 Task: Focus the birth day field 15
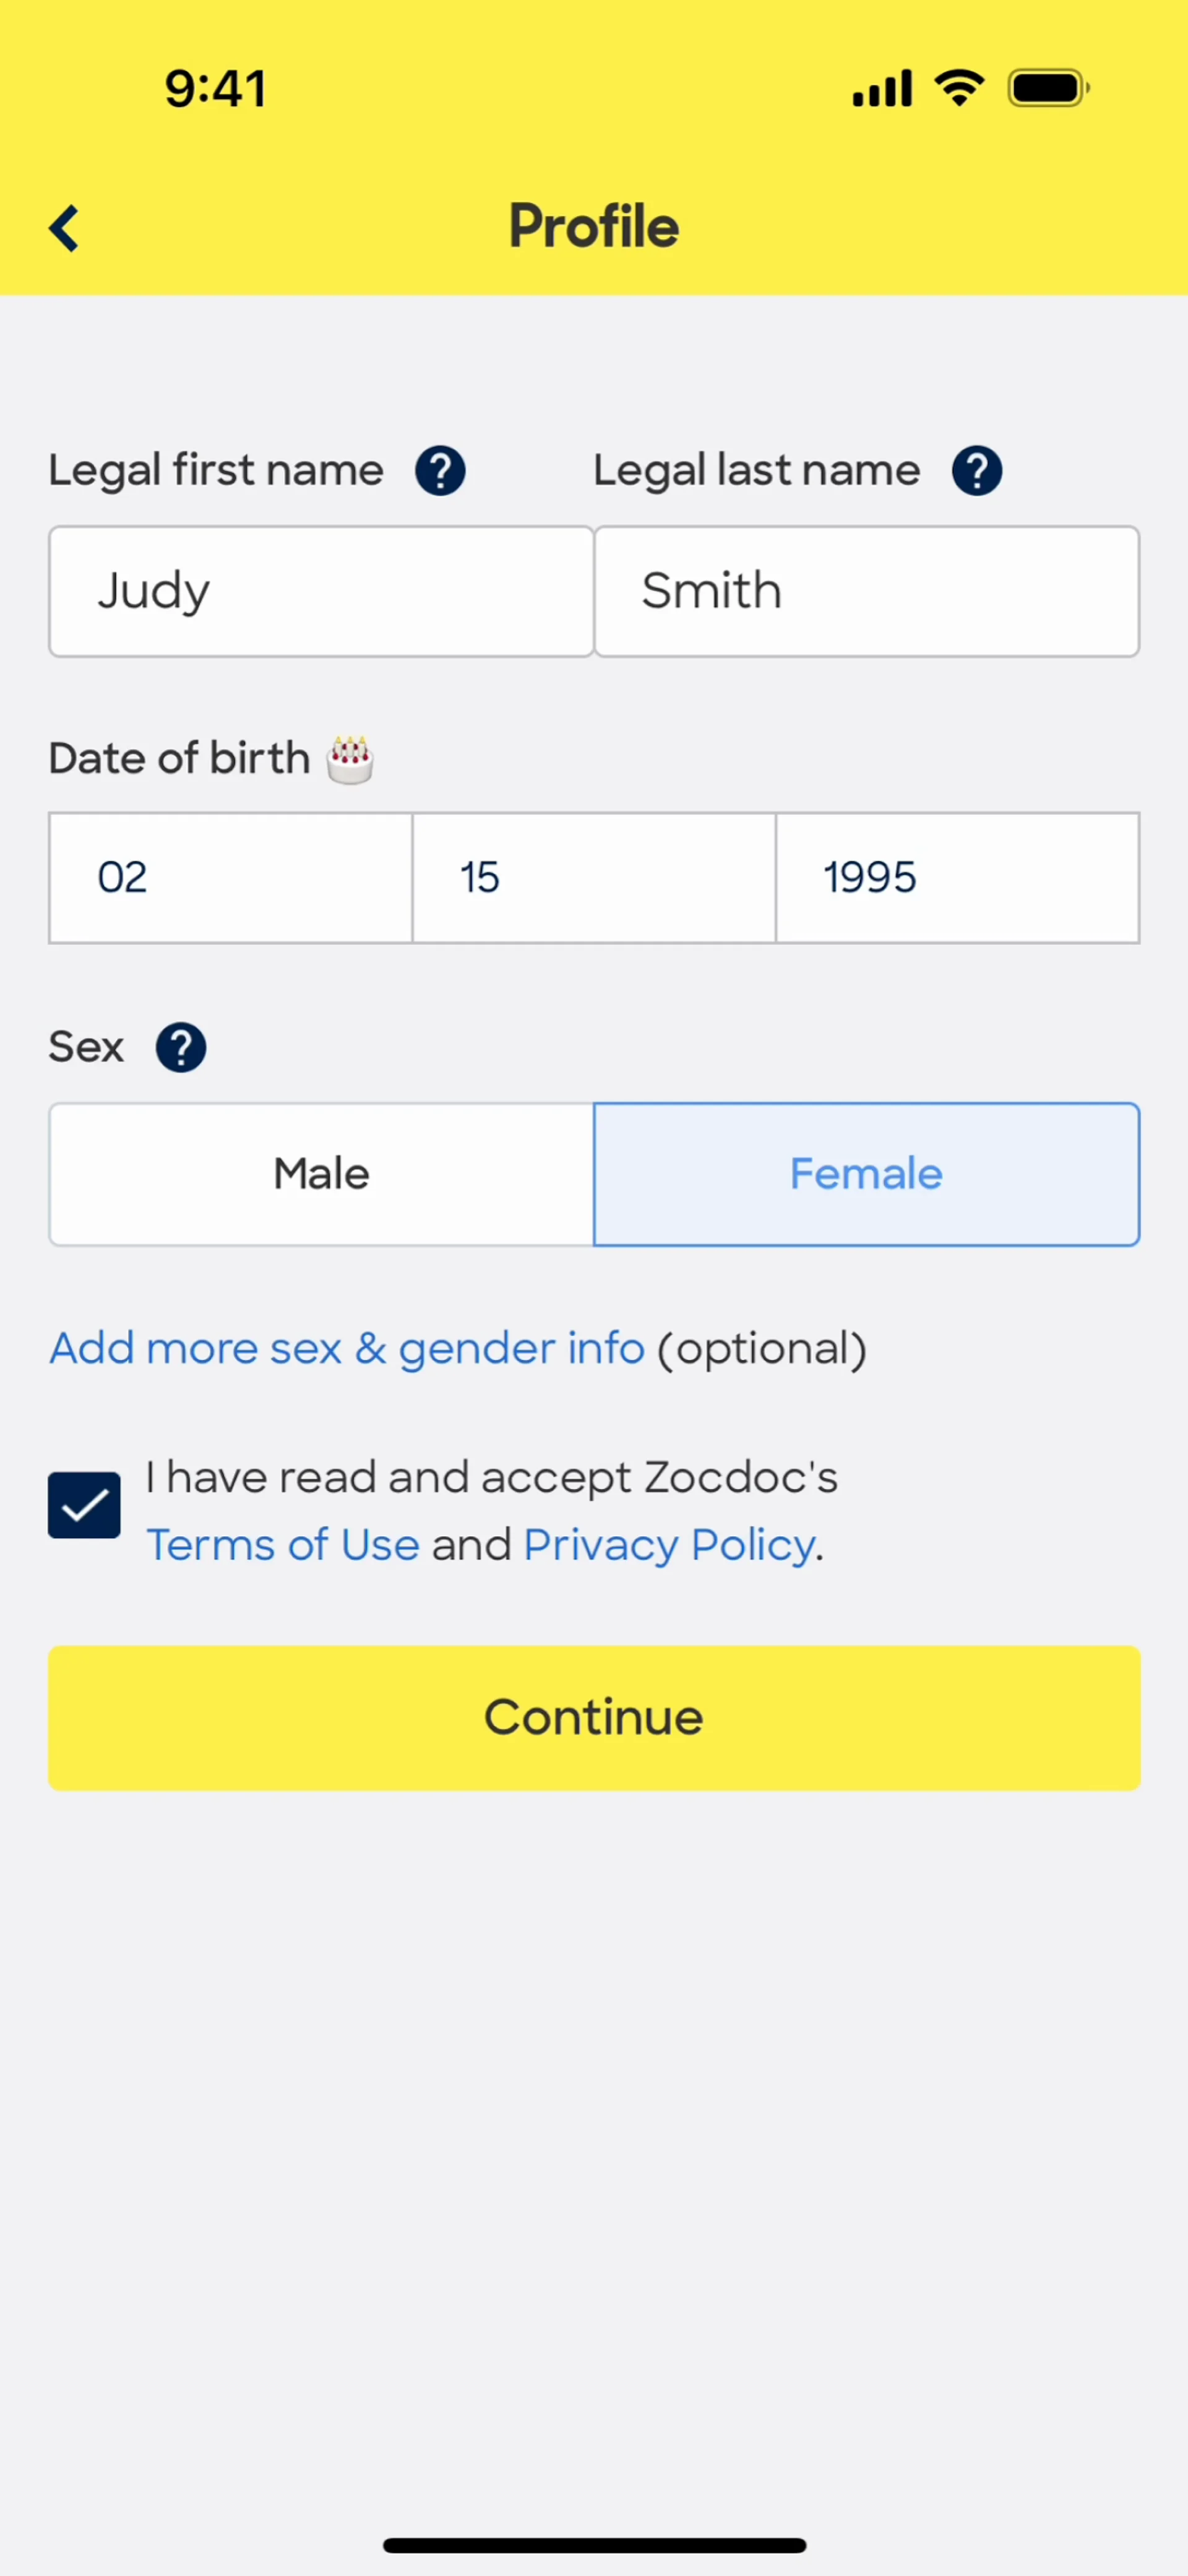[x=593, y=878]
